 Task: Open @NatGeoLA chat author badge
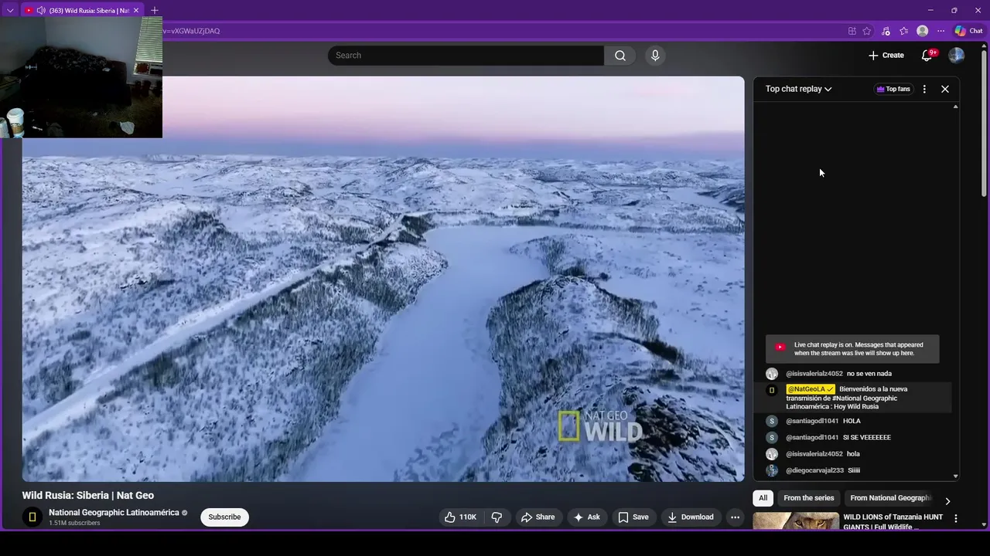(810, 389)
